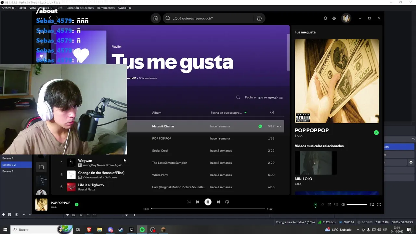Adjust the Spotify volume slider

pyautogui.click(x=357, y=204)
